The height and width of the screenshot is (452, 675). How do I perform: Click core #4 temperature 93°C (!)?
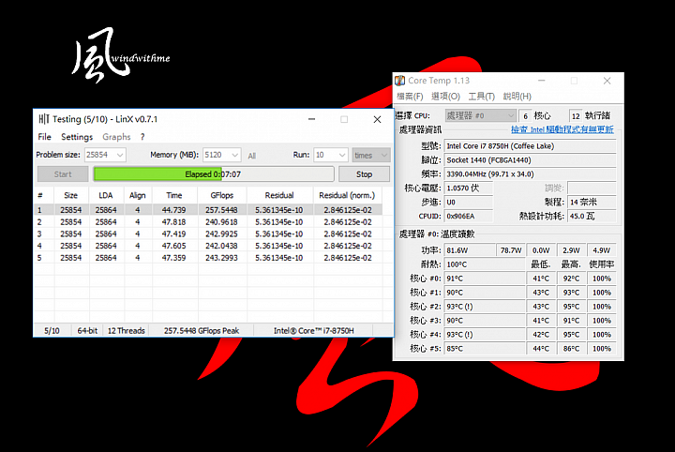(x=485, y=335)
